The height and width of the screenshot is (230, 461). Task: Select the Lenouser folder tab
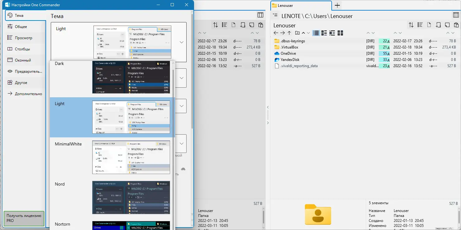[x=301, y=5]
